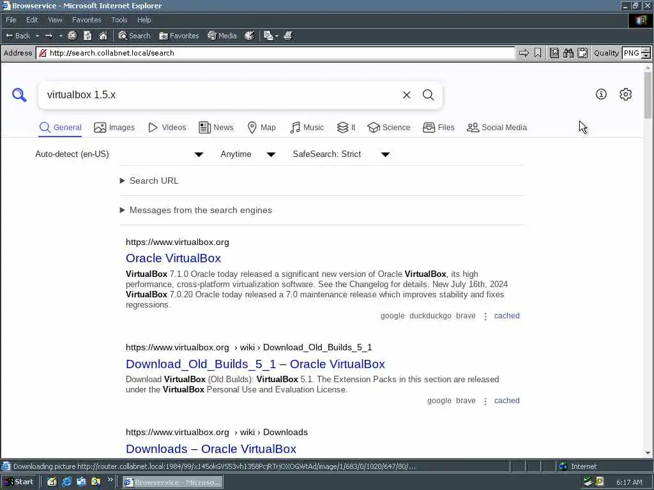Open cached link for Download_Old_Builds_5_1 result
The height and width of the screenshot is (490, 654).
(x=506, y=401)
